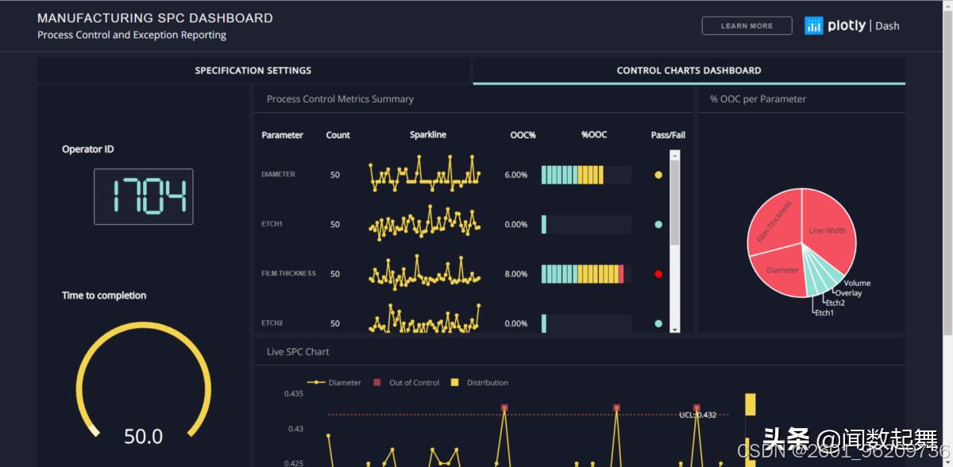
Task: Click the Overlay pie label
Action: [x=848, y=294]
